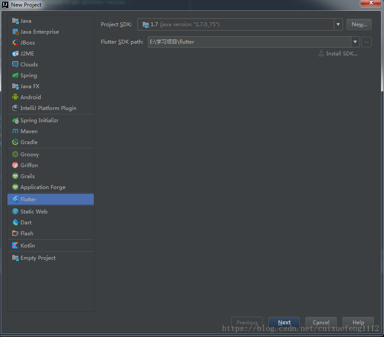Viewport: 384px width, 337px height.
Task: Select the Spring Initializr list label
Action: [39, 120]
